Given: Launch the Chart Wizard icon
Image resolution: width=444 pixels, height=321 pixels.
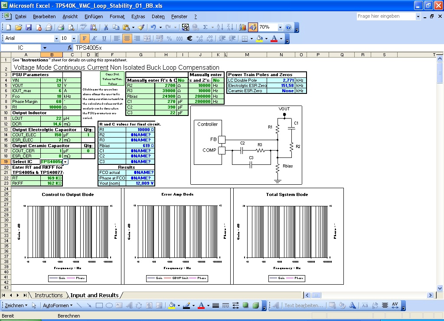Looking at the screenshot, I should click(x=243, y=27).
